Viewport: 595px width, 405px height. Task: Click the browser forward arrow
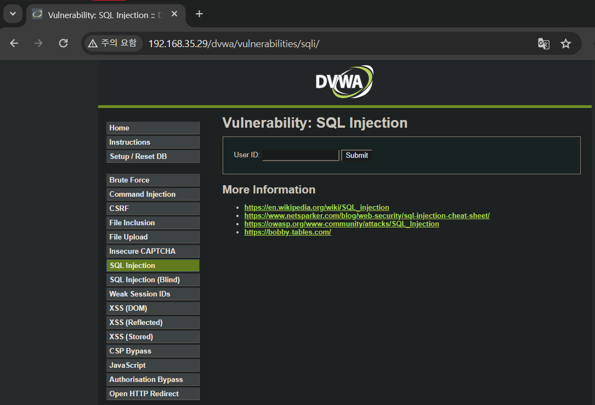39,43
